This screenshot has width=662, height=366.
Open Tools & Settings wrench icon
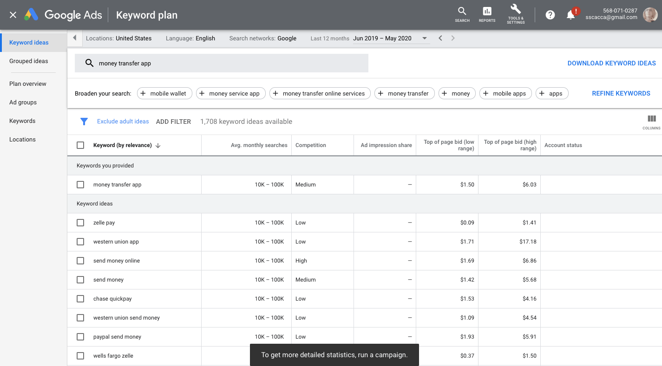(516, 14)
